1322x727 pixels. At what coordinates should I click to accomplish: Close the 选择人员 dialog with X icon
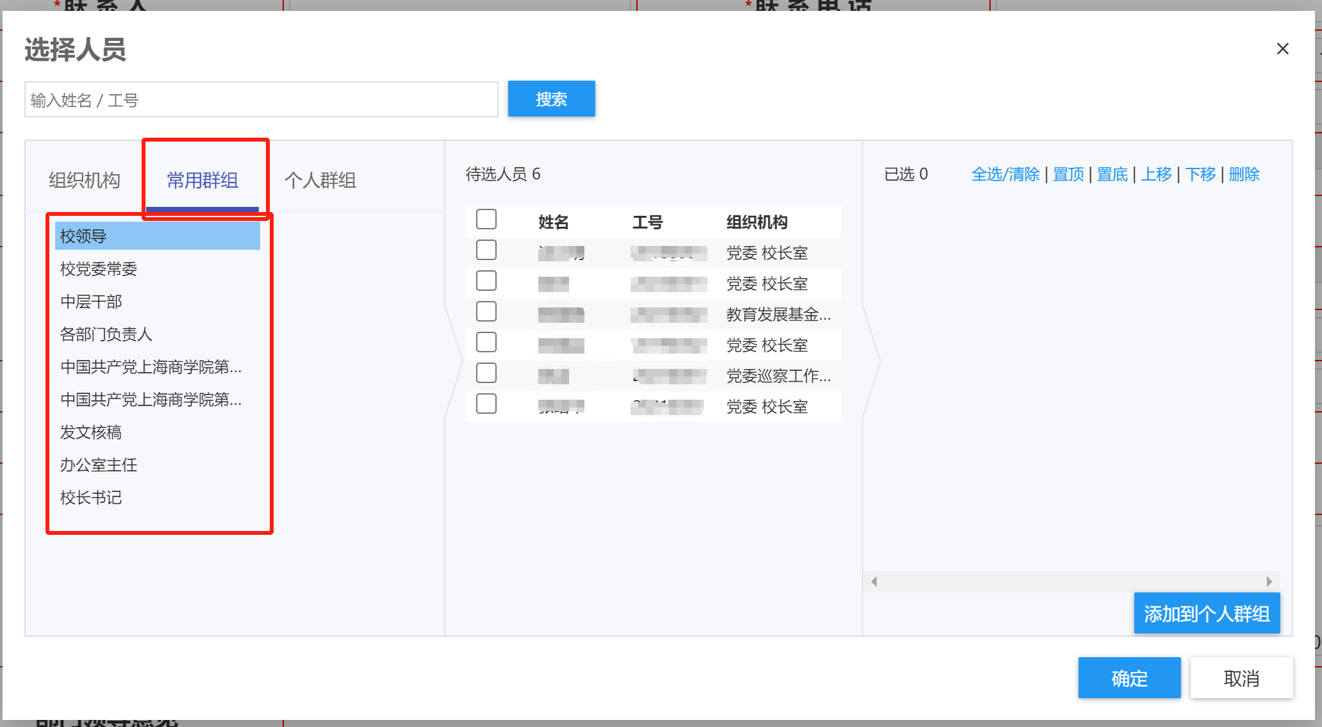tap(1282, 49)
